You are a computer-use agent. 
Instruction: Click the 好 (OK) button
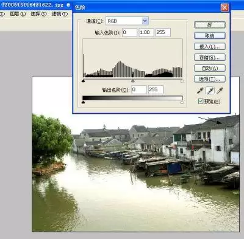(x=210, y=25)
